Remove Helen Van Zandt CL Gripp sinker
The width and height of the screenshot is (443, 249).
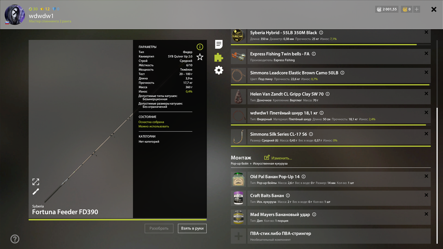(x=426, y=94)
